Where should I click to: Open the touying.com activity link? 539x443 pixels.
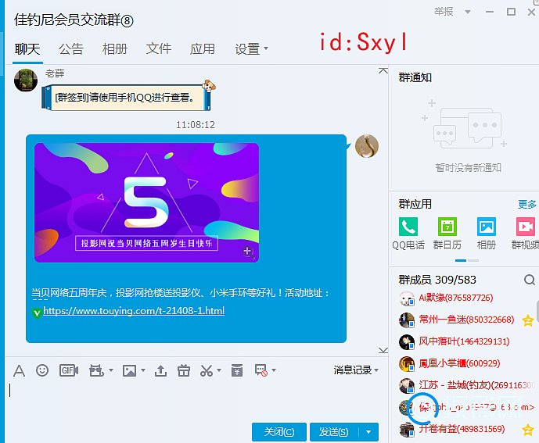(134, 311)
